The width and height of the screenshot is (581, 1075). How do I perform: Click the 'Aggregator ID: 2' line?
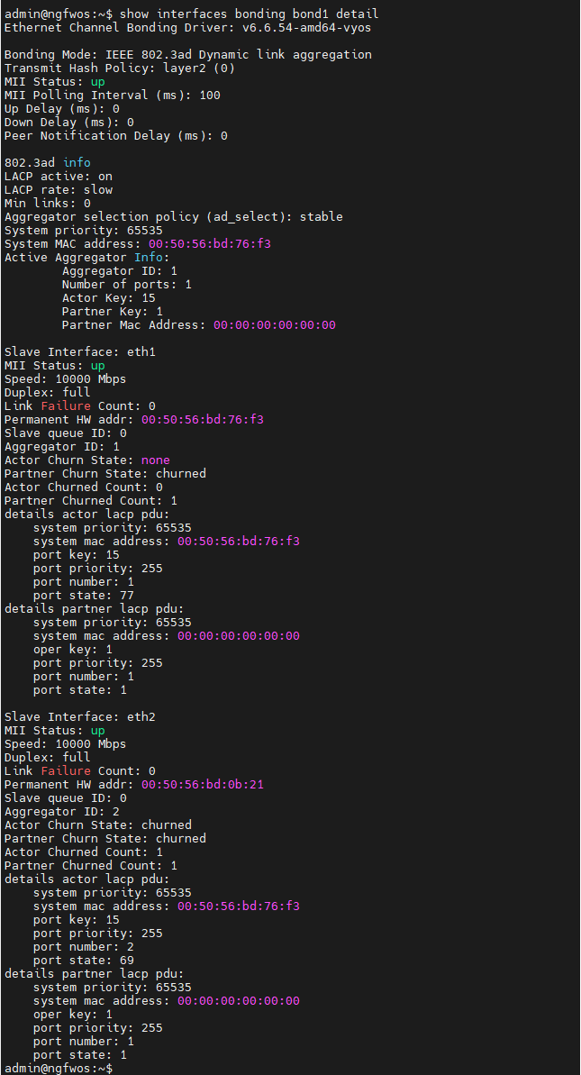61,811
